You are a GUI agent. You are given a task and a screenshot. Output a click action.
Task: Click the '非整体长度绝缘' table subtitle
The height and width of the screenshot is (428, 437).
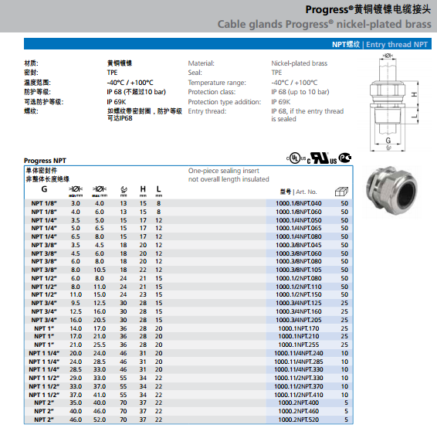click(47, 179)
